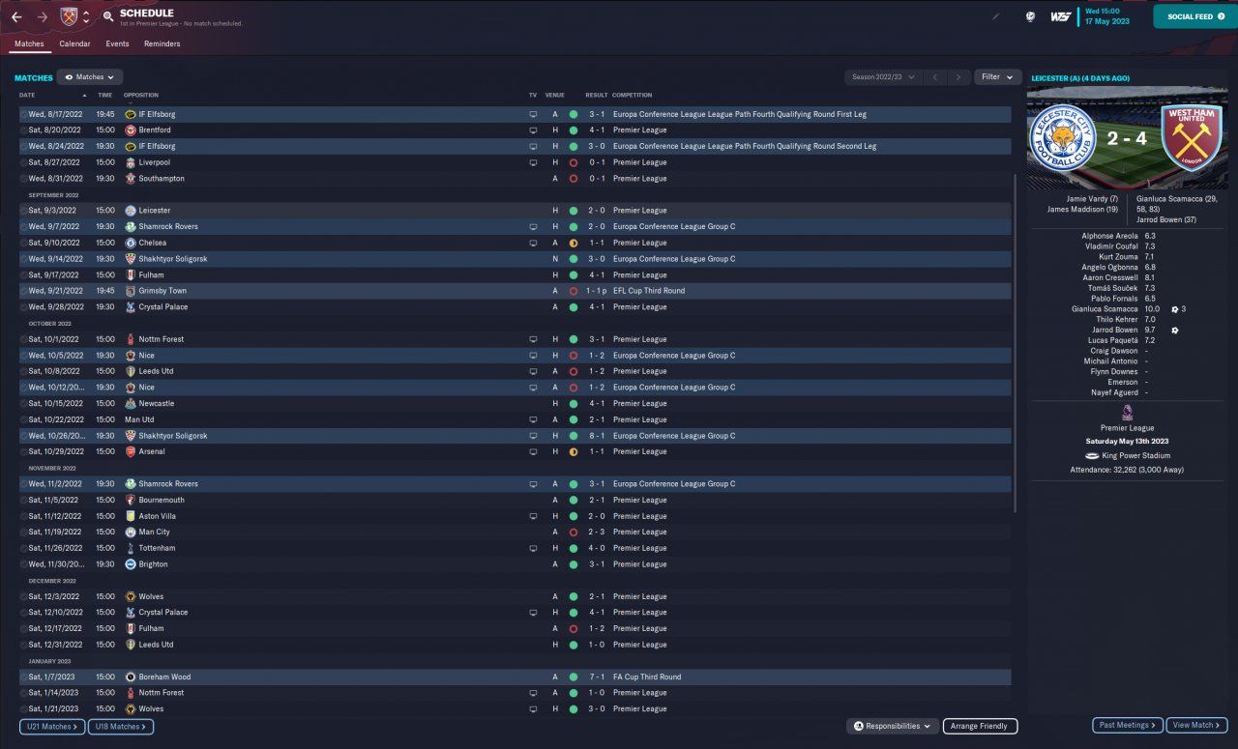Viewport: 1238px width, 749px height.
Task: Click the Tottenham club badge in the list
Action: [130, 548]
